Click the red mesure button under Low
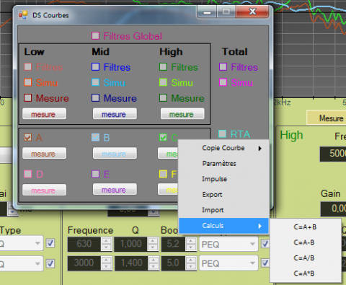Image resolution: width=346 pixels, height=285 pixels. pos(44,114)
